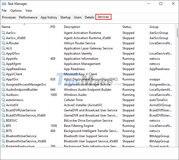Select the 'Agent Activation Runtime_45d68' description
179x160 pixels.
[x=87, y=38]
